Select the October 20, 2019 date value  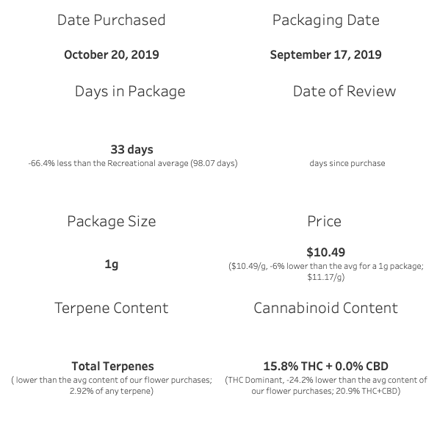click(x=112, y=54)
